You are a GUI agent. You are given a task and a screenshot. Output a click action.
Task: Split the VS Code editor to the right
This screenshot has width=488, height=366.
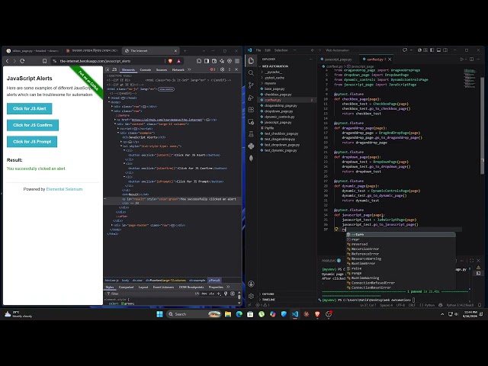point(472,59)
